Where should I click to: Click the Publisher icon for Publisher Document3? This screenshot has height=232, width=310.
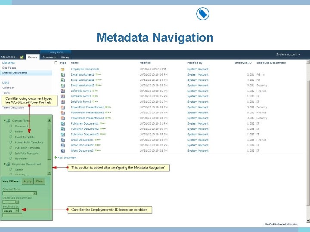(63, 134)
